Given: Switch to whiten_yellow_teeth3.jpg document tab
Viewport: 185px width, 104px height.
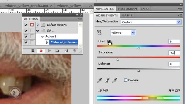Looking at the screenshot, I should tap(27, 6).
